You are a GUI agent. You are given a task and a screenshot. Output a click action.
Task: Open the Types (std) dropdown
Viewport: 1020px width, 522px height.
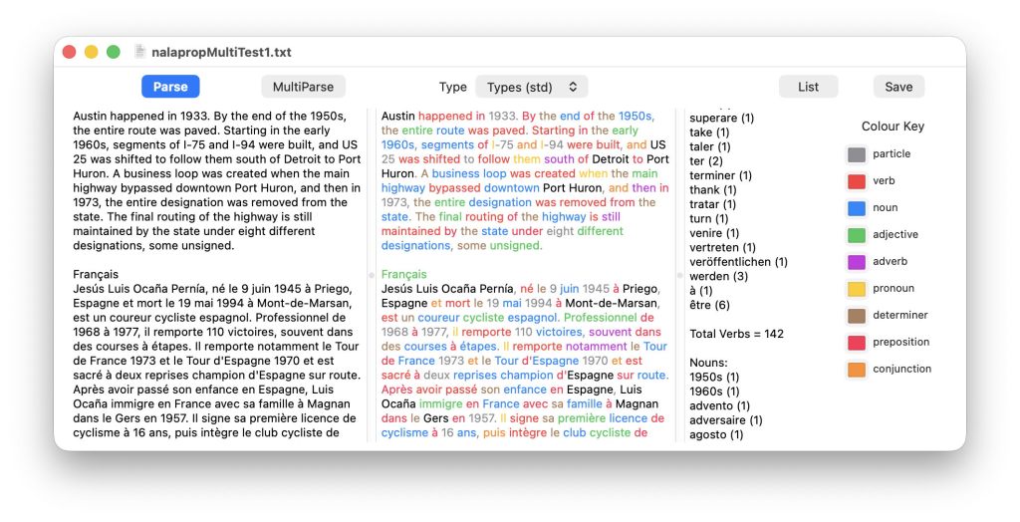click(531, 87)
